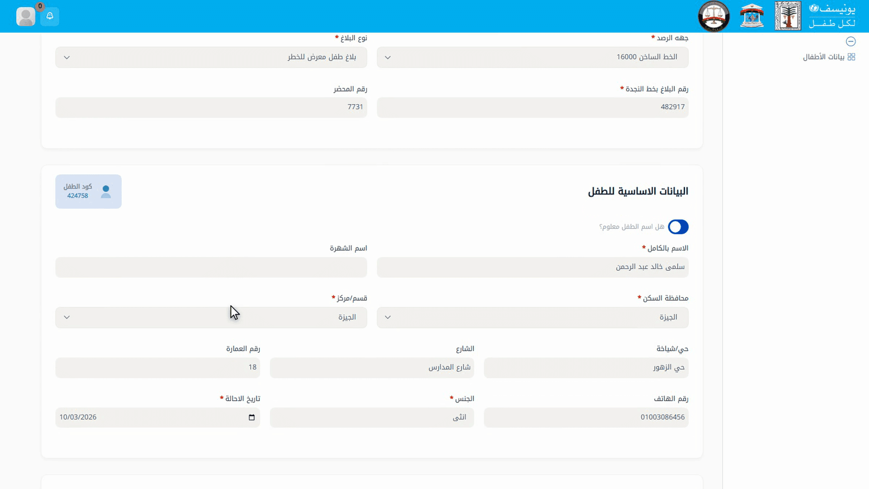
Task: Open بيانات الأطفال sidebar menu item
Action: pos(829,57)
